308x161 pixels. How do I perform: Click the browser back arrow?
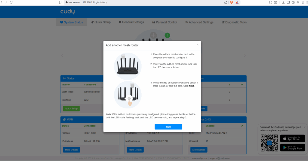[2, 2]
